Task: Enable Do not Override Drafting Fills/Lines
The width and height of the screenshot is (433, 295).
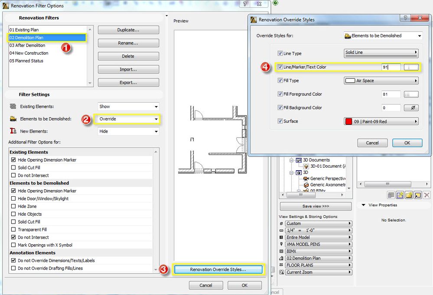Action: pos(13,268)
